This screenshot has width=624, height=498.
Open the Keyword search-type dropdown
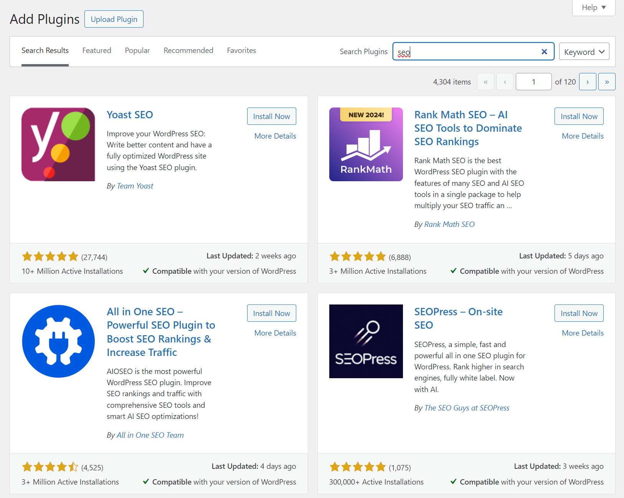point(584,51)
